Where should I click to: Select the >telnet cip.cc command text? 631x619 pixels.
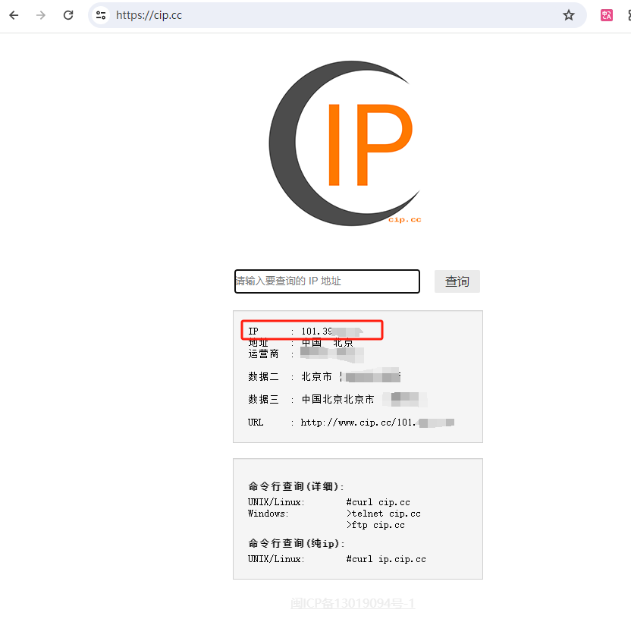click(383, 514)
